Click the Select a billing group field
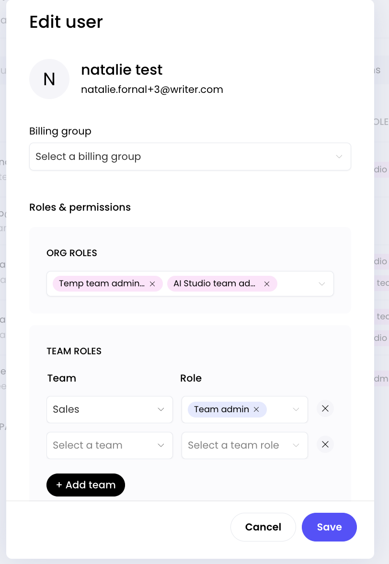Screen dimensions: 389x564 coord(182,157)
